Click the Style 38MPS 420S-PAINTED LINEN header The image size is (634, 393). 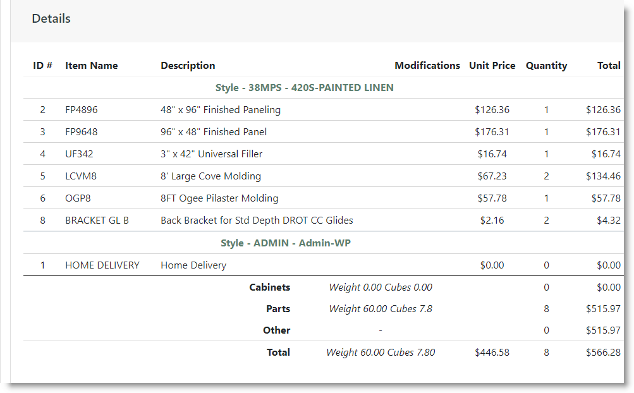click(x=305, y=88)
